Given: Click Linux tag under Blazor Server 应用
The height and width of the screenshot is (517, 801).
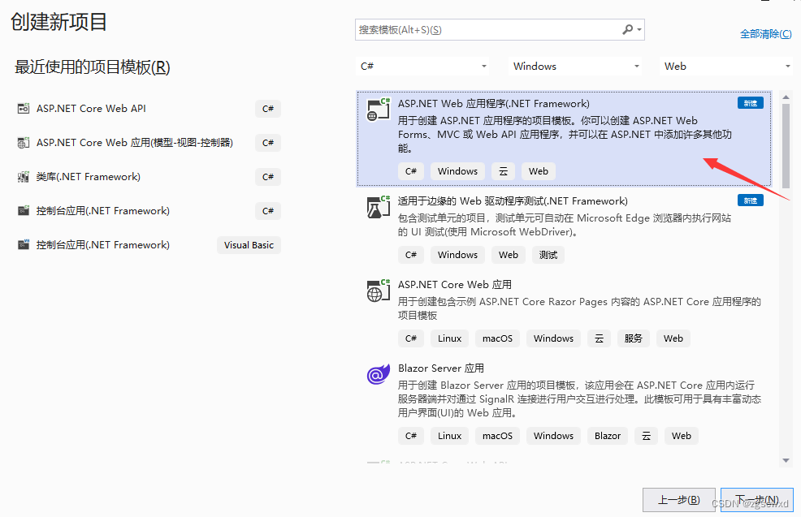Looking at the screenshot, I should pyautogui.click(x=449, y=436).
